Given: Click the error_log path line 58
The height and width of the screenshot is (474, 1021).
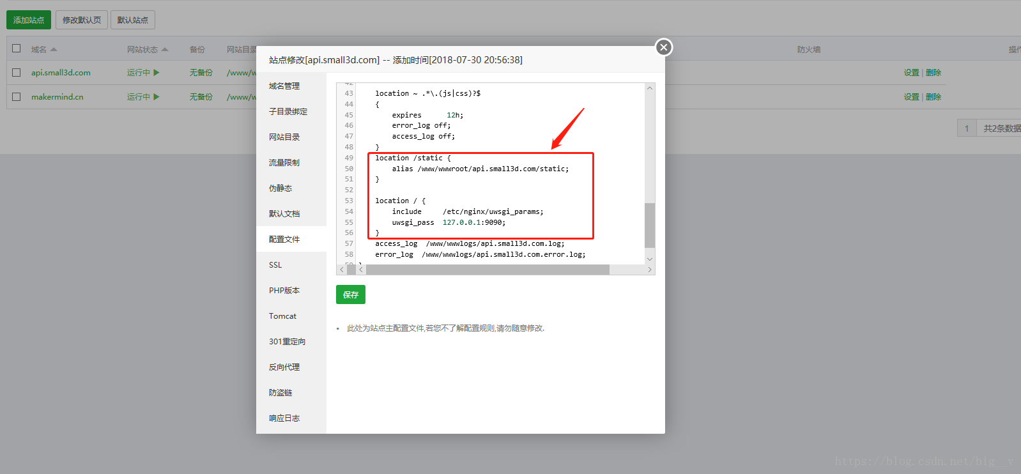Looking at the screenshot, I should click(480, 254).
